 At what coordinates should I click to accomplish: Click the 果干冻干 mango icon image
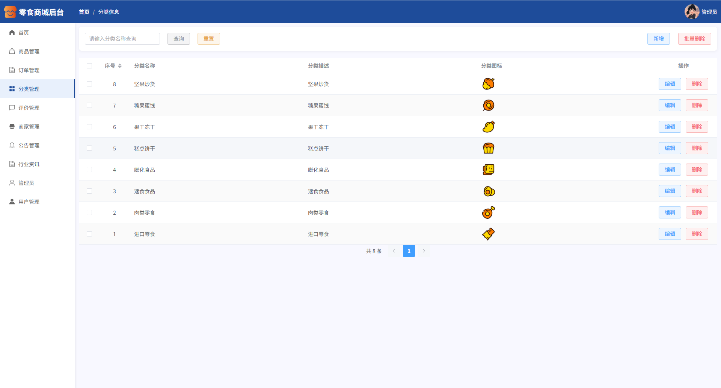pyautogui.click(x=488, y=127)
